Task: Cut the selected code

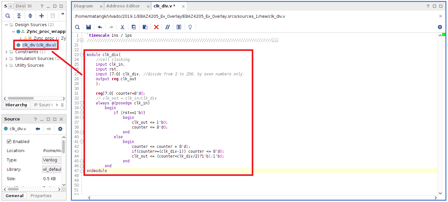Action: (122, 27)
